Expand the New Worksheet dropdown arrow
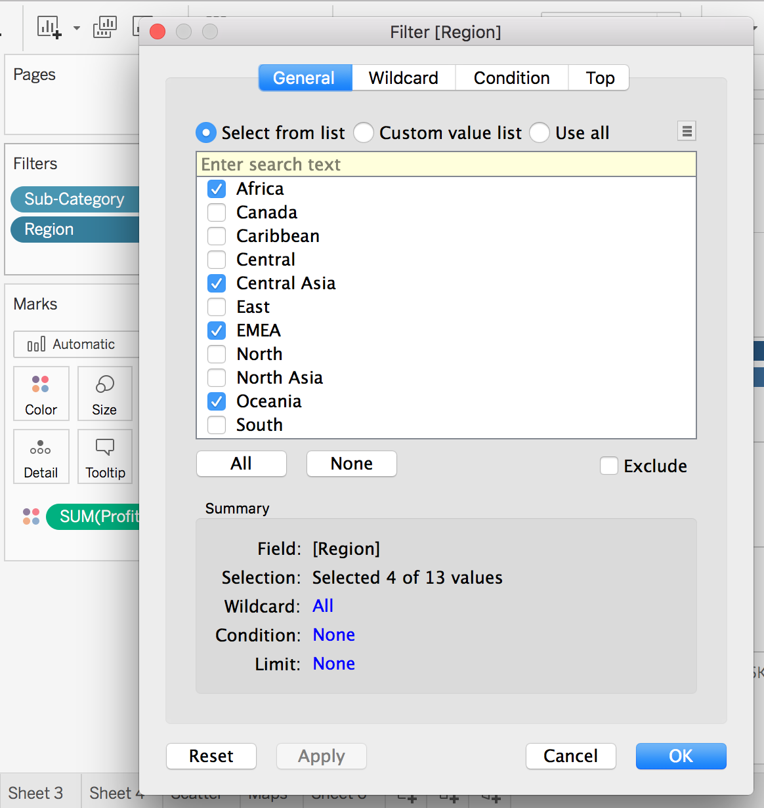 (77, 28)
